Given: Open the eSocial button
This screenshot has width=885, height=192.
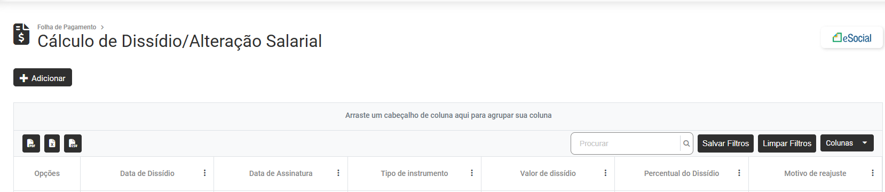Looking at the screenshot, I should [852, 38].
